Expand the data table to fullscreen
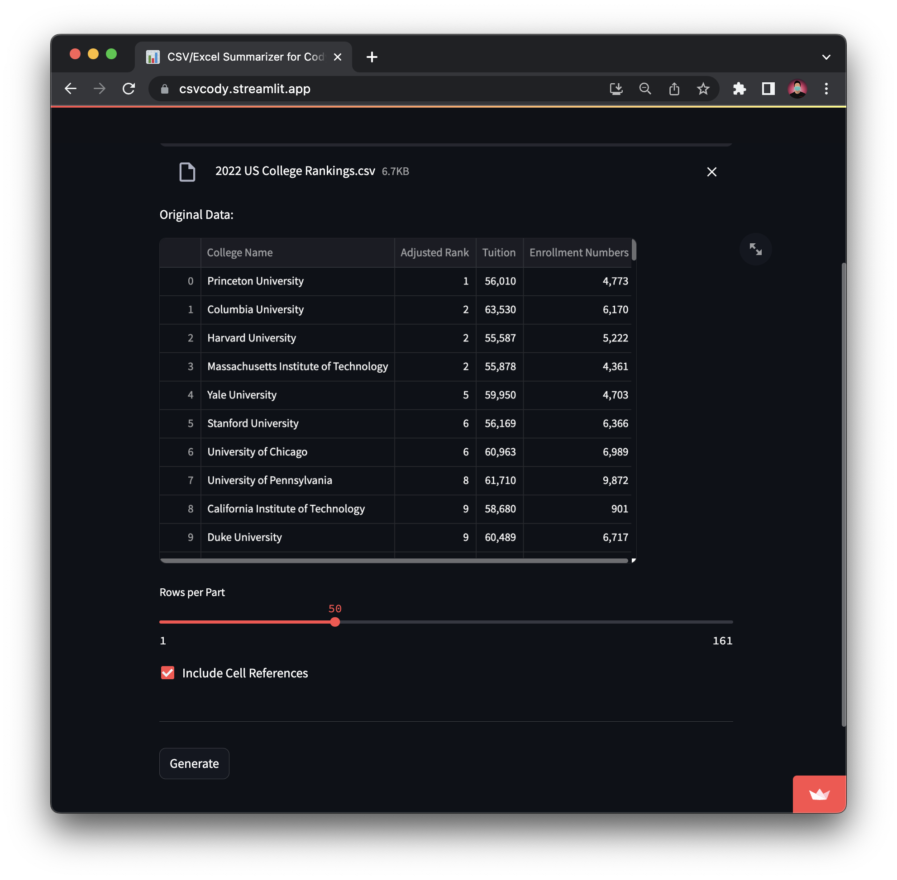This screenshot has width=897, height=880. click(x=755, y=250)
